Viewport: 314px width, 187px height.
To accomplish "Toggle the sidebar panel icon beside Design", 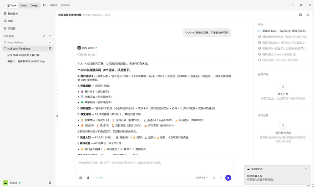I will [x=44, y=5].
